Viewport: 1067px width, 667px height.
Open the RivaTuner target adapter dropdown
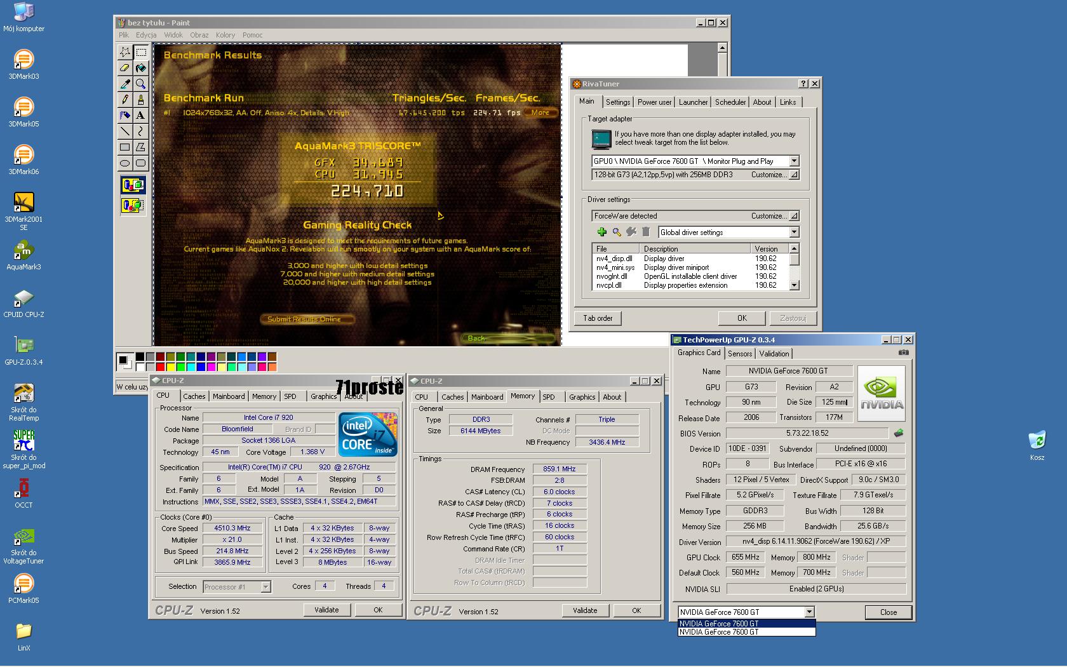pyautogui.click(x=794, y=161)
